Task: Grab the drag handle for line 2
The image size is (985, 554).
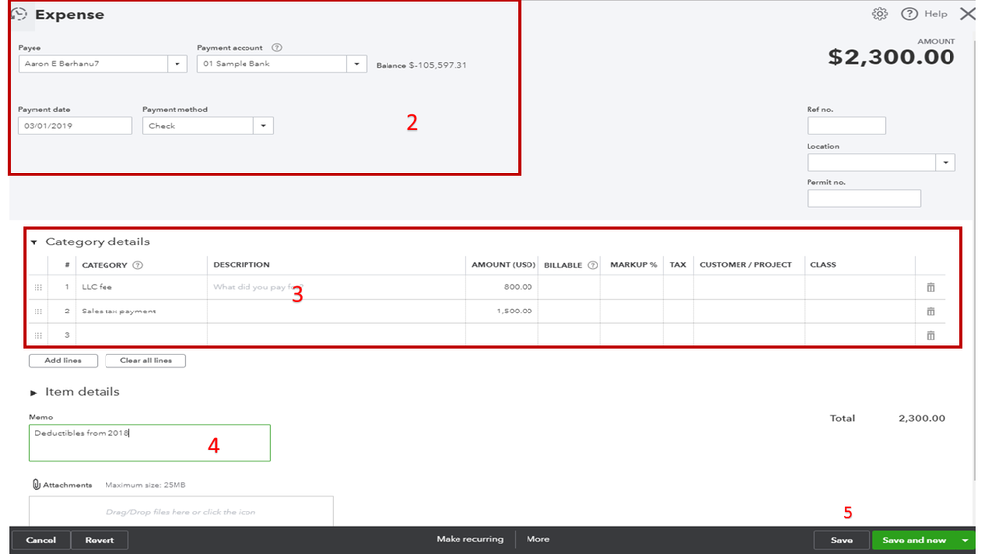Action: point(38,312)
